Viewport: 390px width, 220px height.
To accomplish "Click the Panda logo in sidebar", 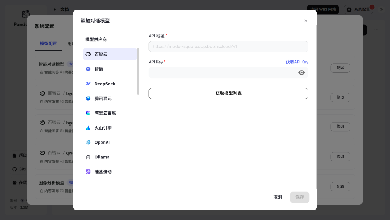I will coord(26,14).
